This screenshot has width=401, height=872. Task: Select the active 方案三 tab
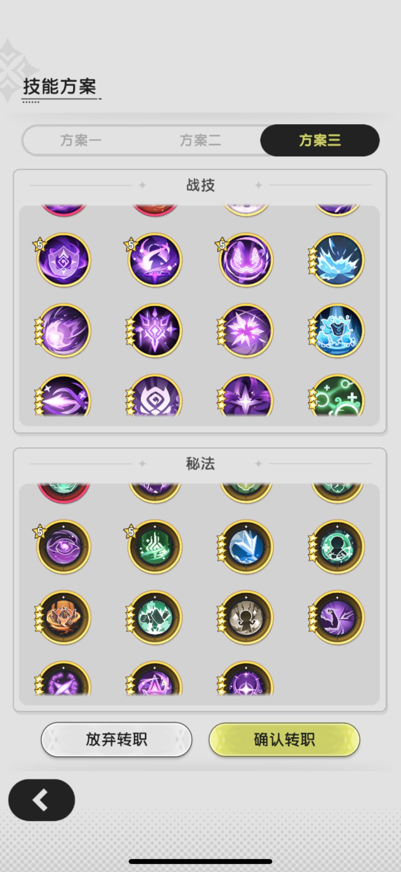(320, 140)
